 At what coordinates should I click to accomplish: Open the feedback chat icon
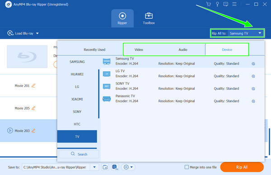[x=225, y=4]
